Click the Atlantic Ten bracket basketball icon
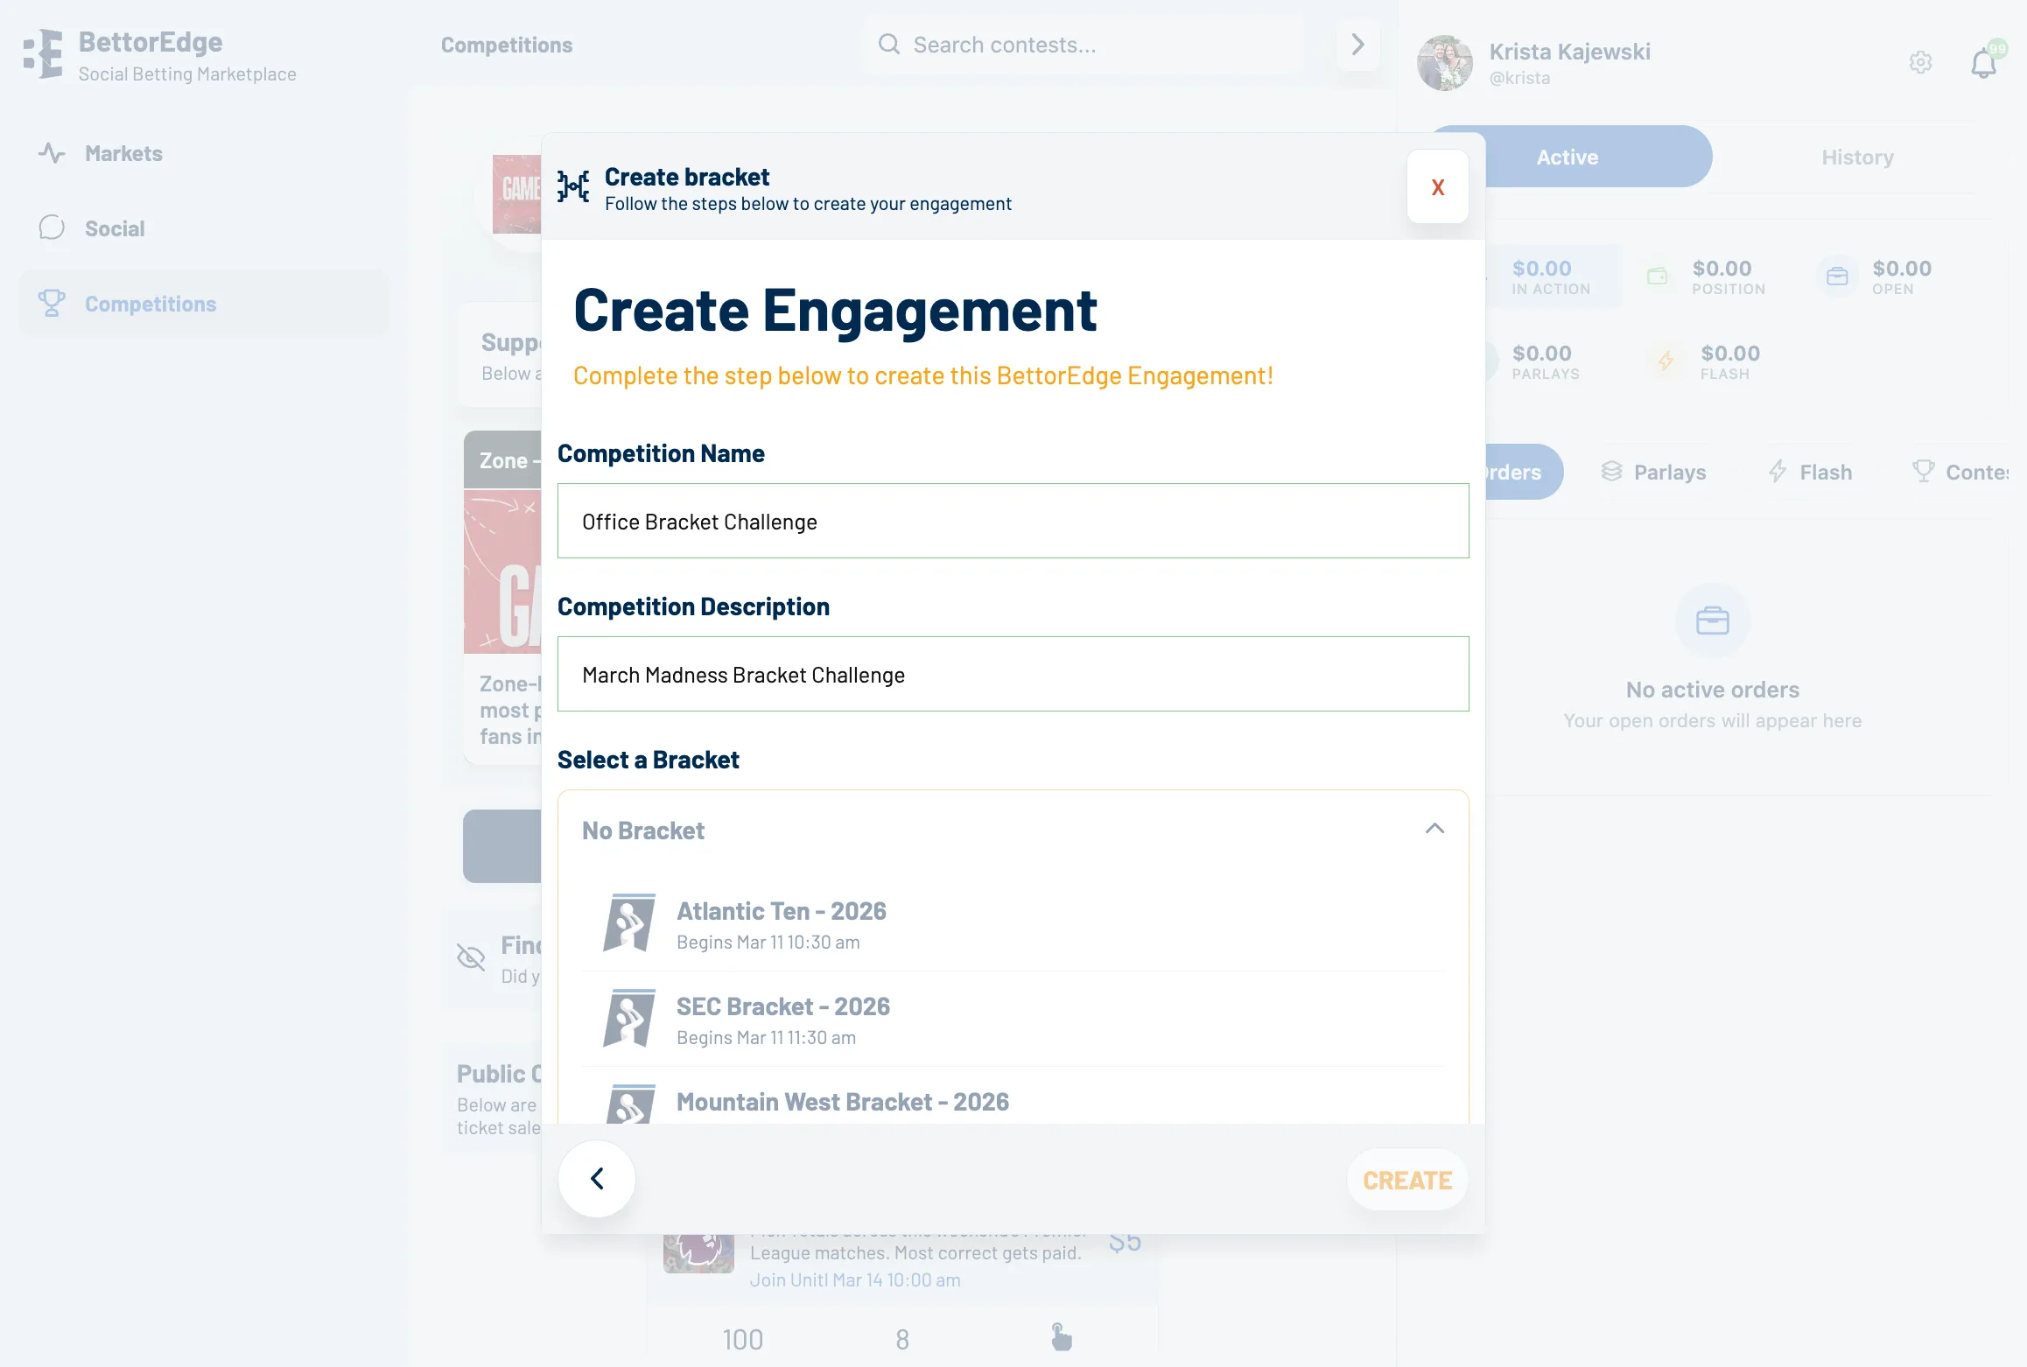The height and width of the screenshot is (1367, 2027). click(x=629, y=922)
